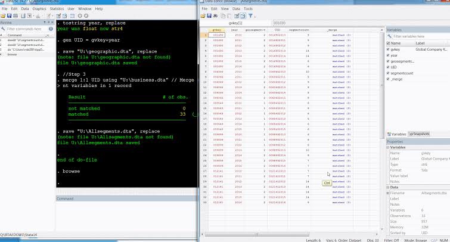The height and width of the screenshot is (242, 450).
Task: Click Command column header in Review panel
Action: point(14,35)
